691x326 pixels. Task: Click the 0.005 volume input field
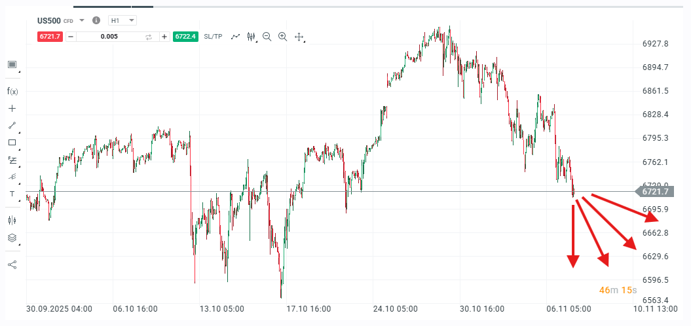109,37
